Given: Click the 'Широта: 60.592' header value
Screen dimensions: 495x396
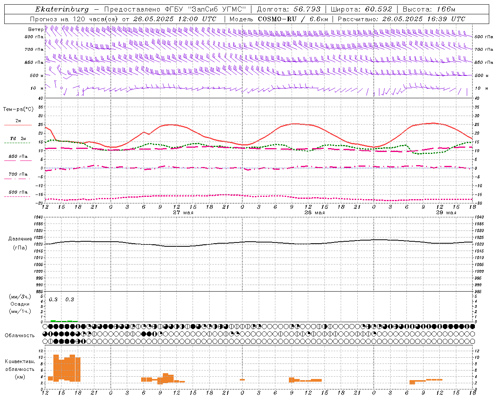Looking at the screenshot, I should 361,9.
